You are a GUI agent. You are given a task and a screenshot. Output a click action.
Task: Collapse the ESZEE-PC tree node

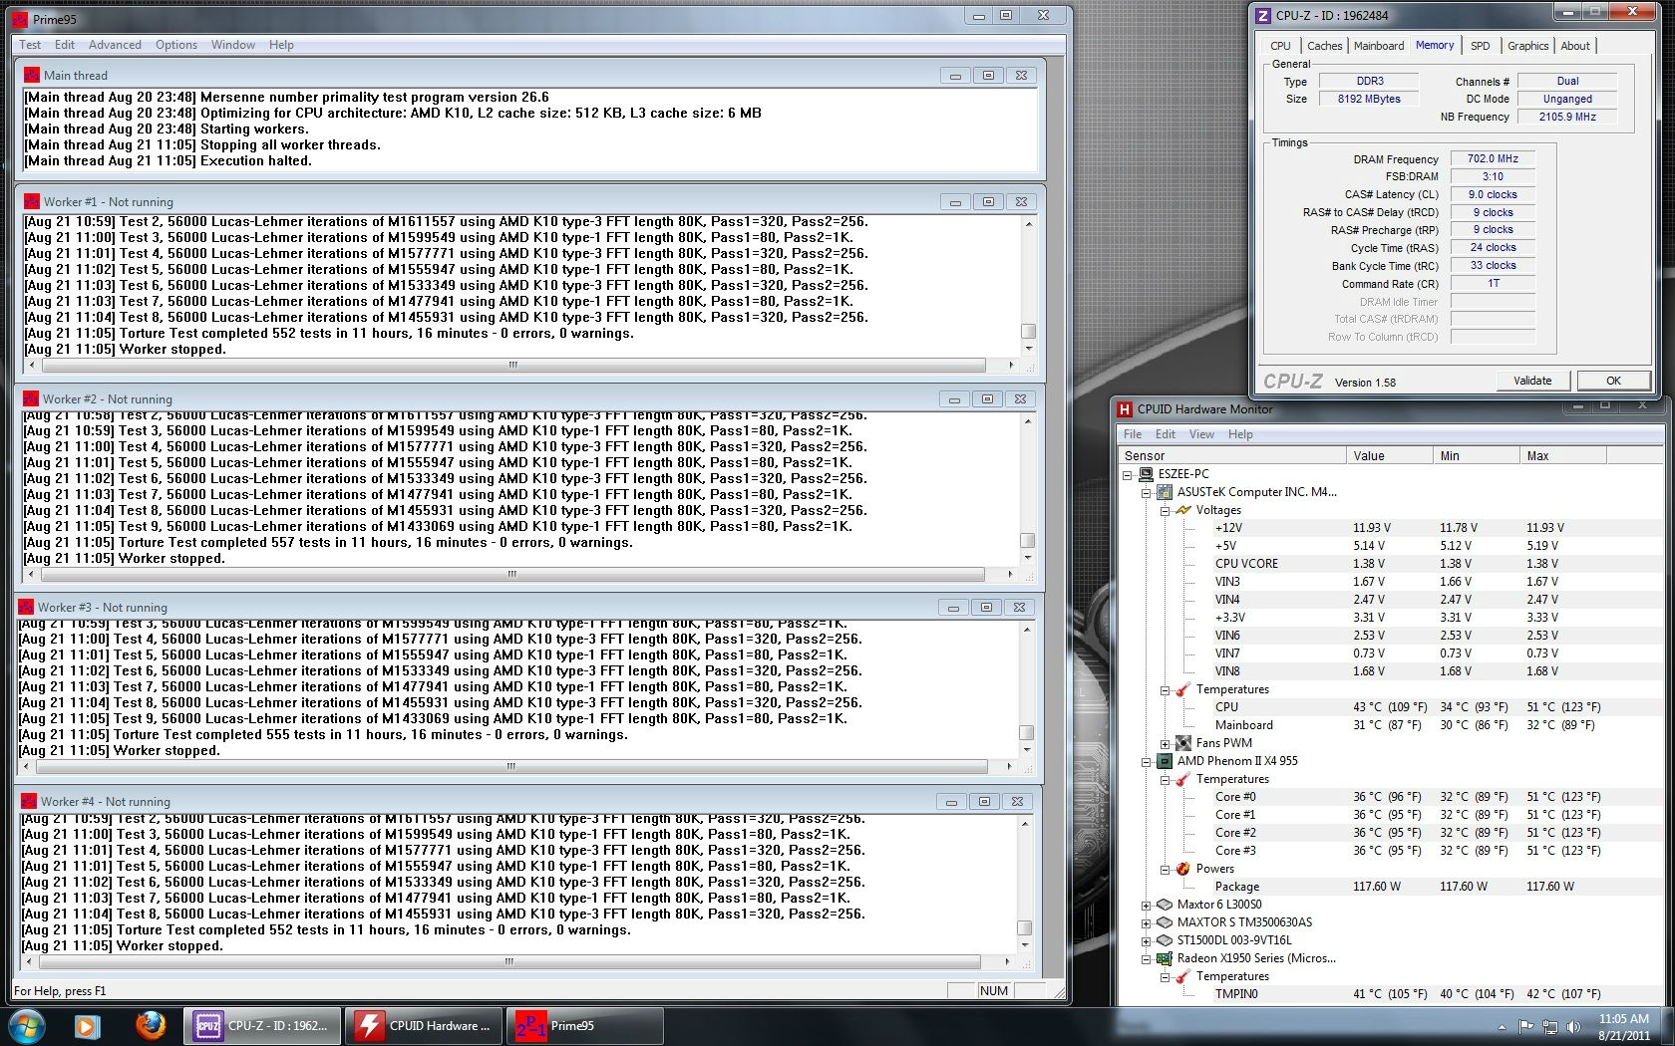(1128, 475)
